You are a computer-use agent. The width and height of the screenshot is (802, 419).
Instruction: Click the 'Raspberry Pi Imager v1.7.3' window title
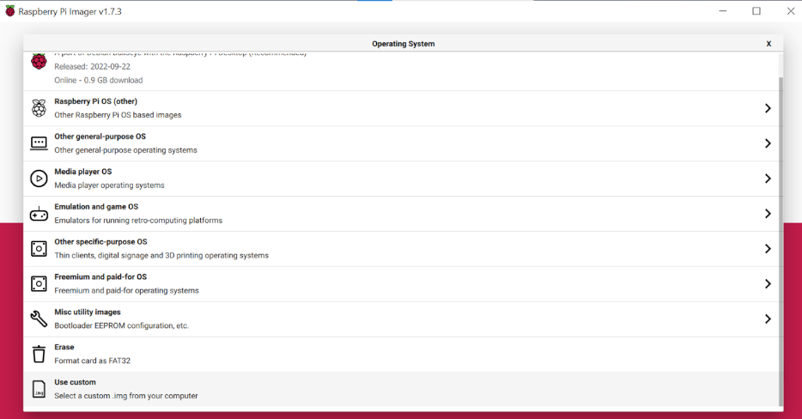(x=70, y=11)
